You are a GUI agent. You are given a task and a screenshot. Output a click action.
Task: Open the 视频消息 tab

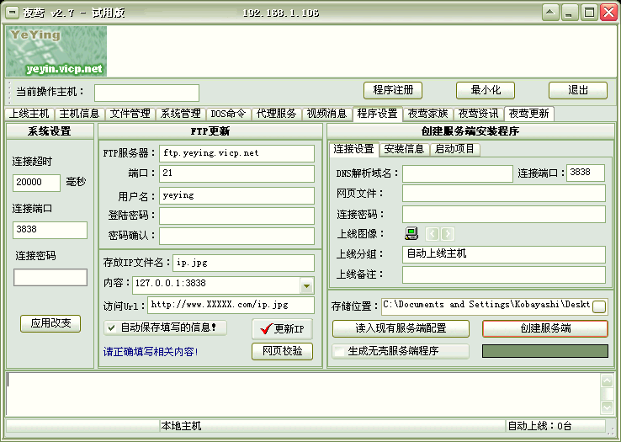[x=326, y=114]
